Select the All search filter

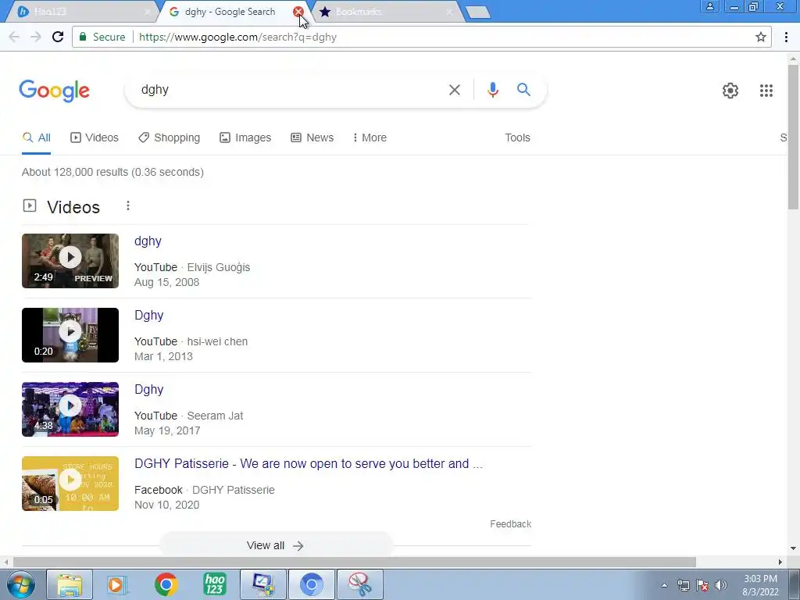click(36, 137)
